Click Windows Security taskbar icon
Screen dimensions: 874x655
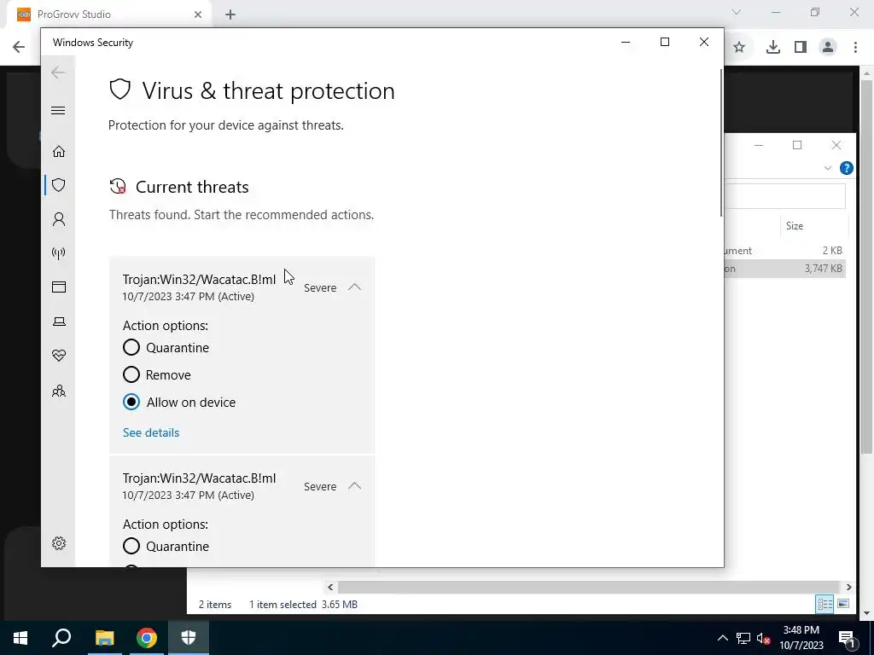coord(189,638)
